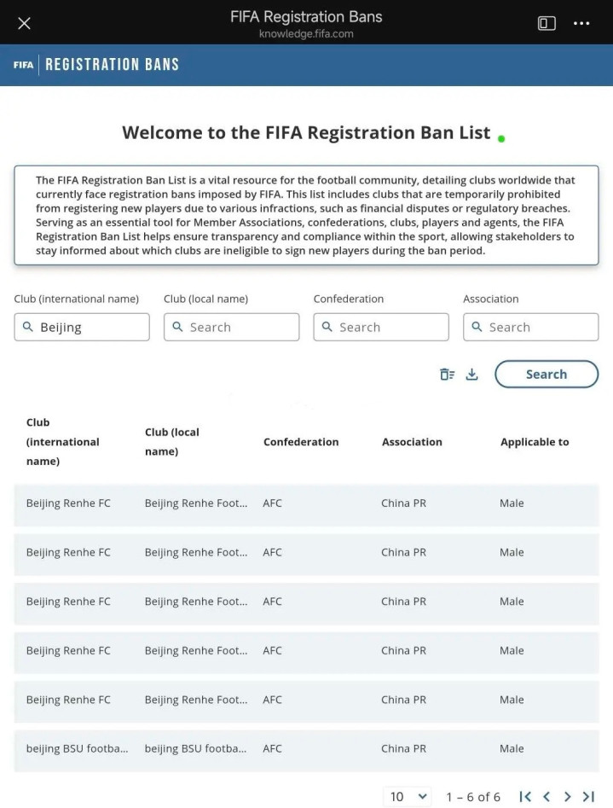Tap the split-view window icon
The width and height of the screenshot is (613, 808).
546,23
